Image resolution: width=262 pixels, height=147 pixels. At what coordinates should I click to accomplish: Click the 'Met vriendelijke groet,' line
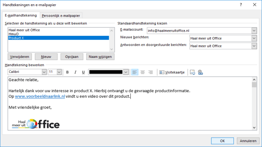(30, 107)
